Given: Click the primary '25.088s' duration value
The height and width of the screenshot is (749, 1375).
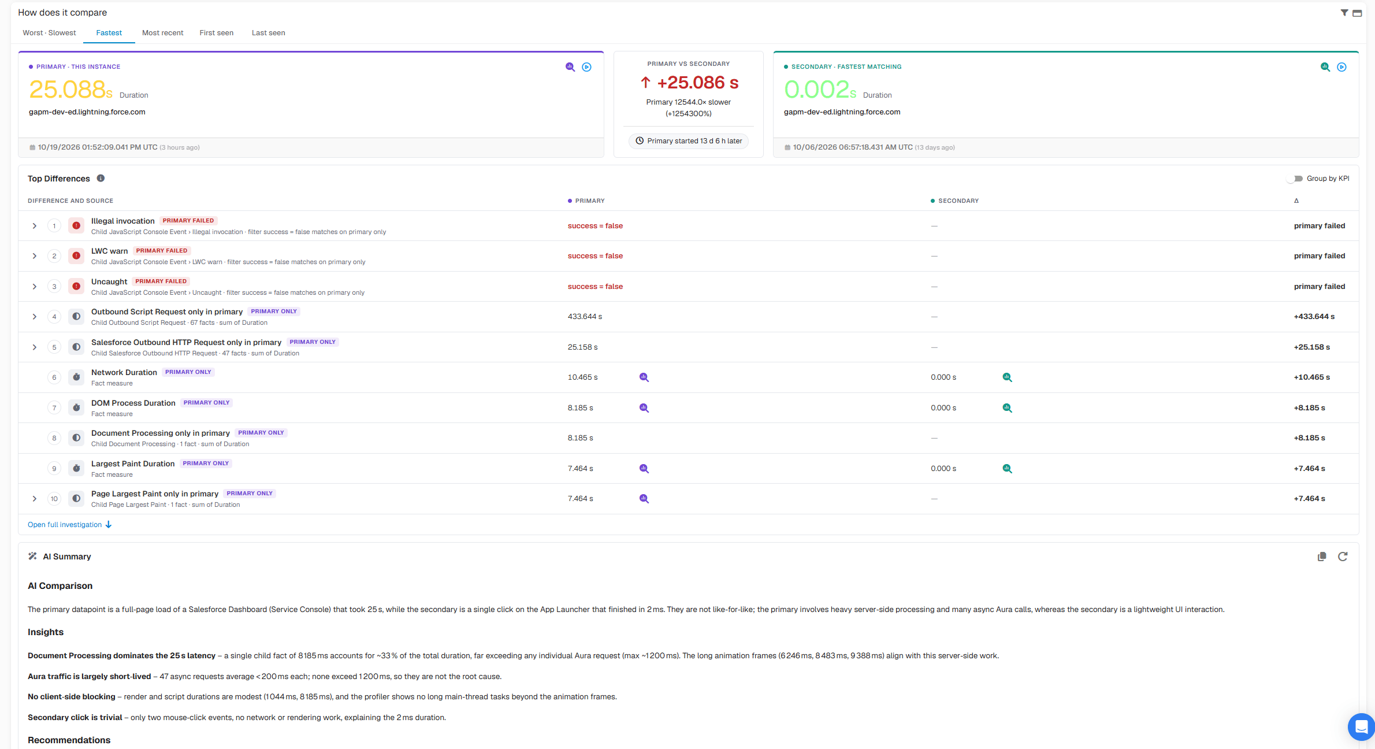Looking at the screenshot, I should [x=71, y=90].
